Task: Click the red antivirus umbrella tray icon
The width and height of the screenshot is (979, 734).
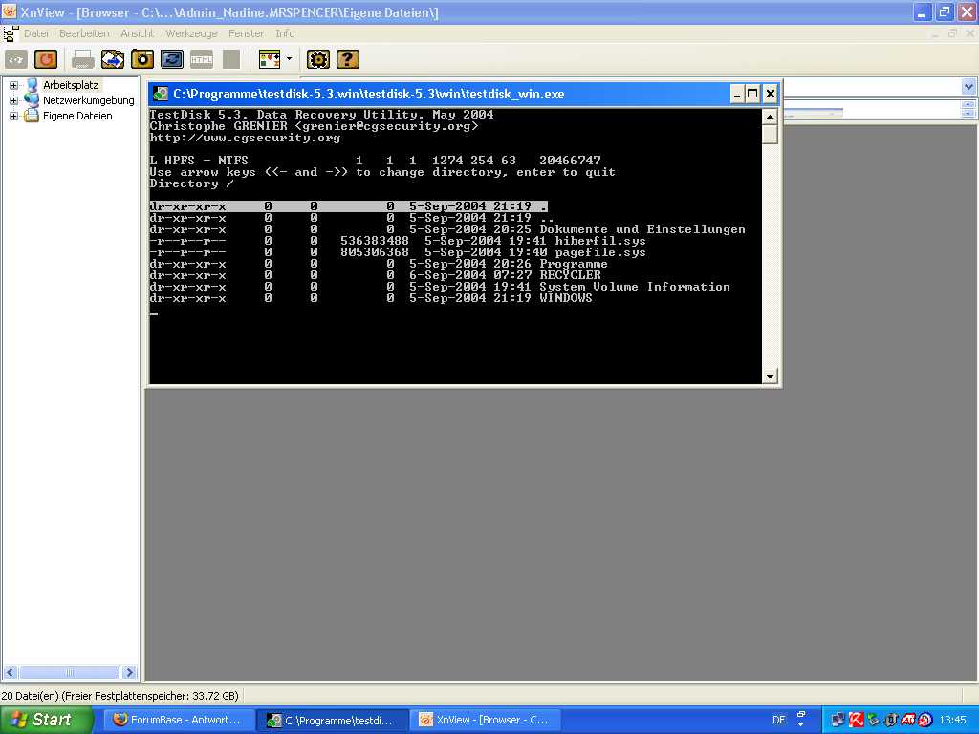Action: 856,720
